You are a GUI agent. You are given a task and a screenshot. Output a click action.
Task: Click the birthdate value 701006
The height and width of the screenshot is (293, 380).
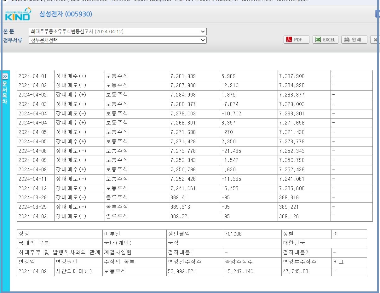pos(233,234)
